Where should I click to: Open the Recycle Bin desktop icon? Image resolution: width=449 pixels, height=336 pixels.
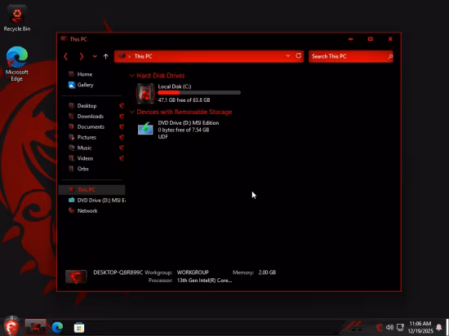(x=17, y=19)
